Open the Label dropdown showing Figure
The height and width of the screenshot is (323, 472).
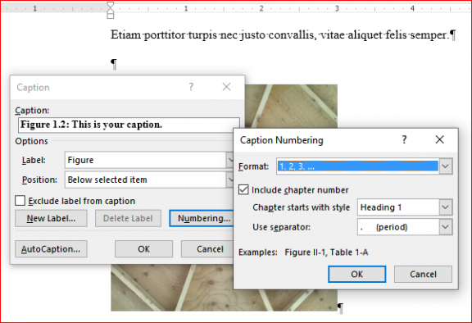coord(148,160)
